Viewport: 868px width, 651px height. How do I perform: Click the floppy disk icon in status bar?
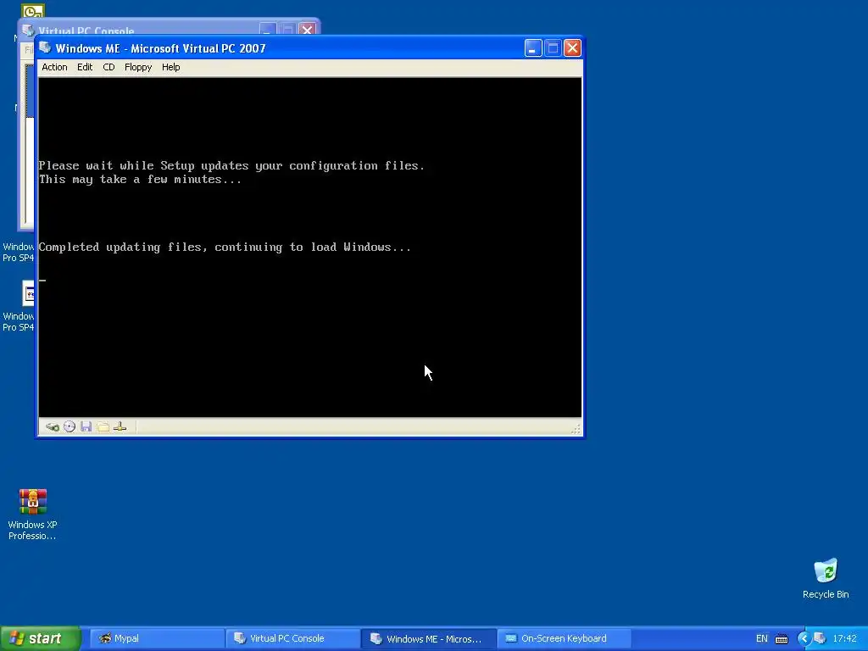coord(86,427)
